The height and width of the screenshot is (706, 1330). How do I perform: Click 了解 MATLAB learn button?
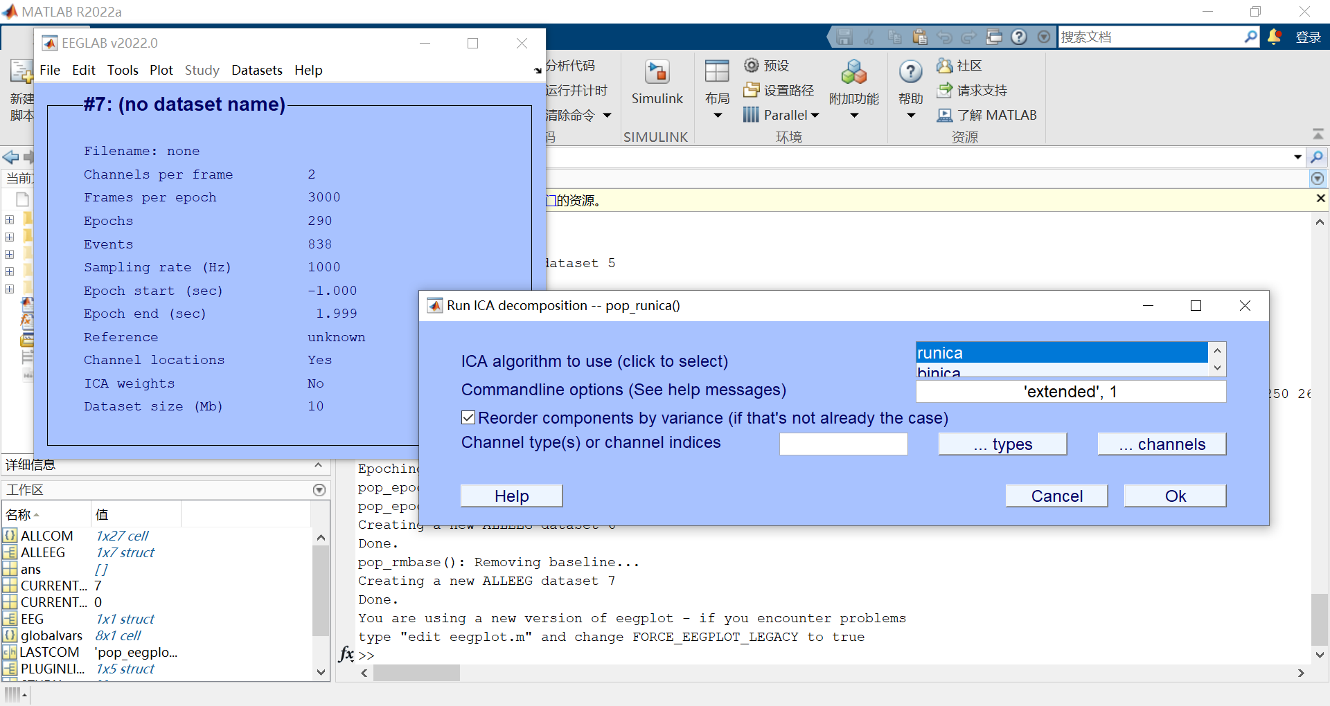986,115
